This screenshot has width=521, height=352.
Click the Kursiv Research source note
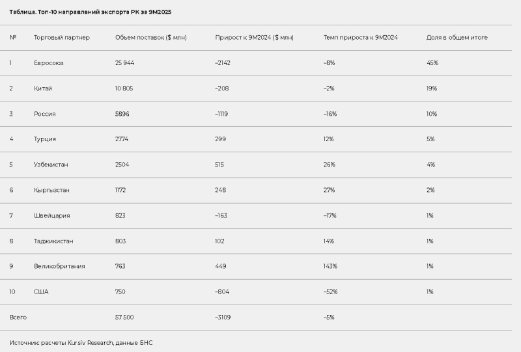[x=81, y=342]
